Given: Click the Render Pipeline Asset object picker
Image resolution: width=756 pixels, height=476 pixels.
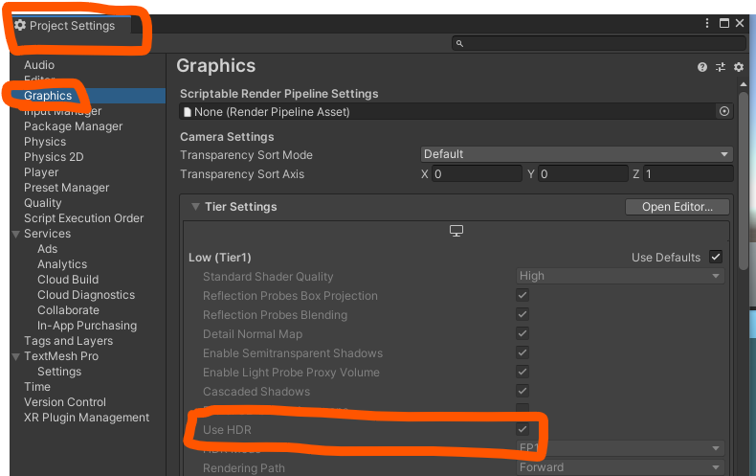Looking at the screenshot, I should coord(724,112).
